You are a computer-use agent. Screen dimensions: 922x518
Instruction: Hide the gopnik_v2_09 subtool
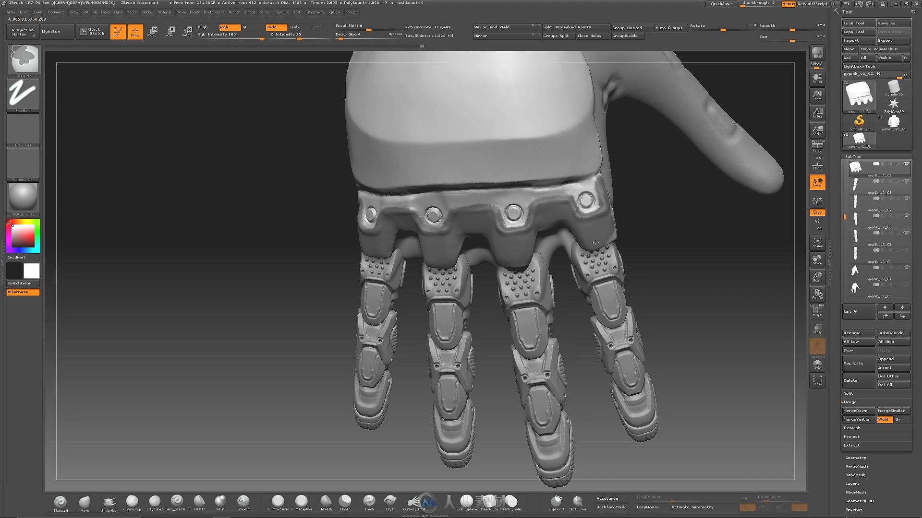907,181
